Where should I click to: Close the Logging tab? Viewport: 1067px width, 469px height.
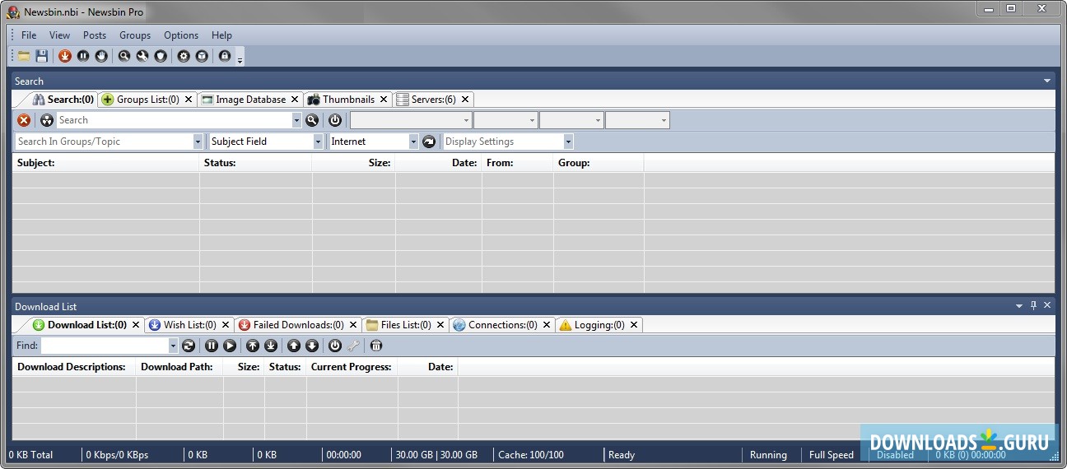coord(634,325)
